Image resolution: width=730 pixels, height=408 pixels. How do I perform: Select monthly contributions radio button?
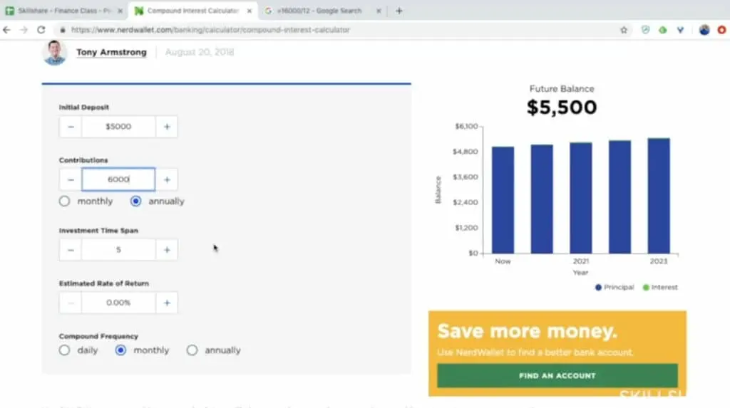click(64, 201)
